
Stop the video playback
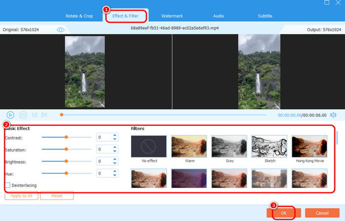tap(23, 115)
